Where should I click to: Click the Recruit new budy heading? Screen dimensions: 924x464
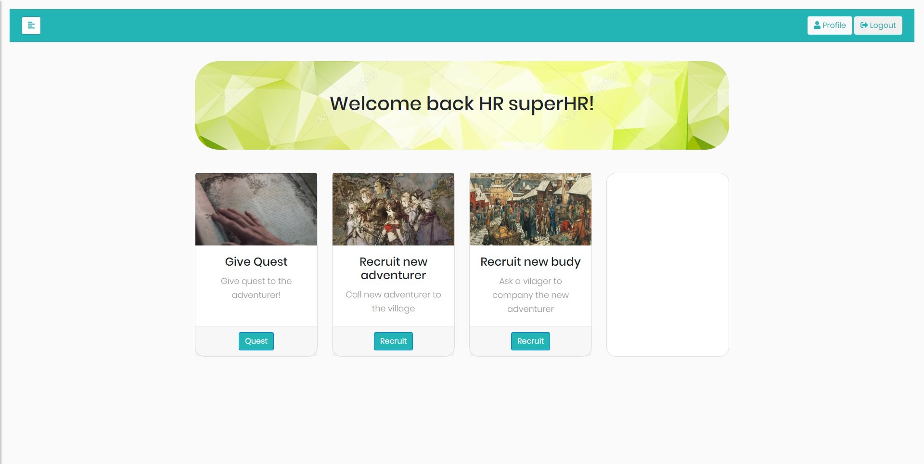coord(530,262)
